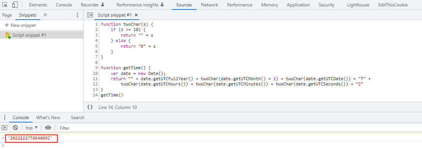Open the Elements tab
Viewport: 422px width, 149px height.
click(38, 5)
